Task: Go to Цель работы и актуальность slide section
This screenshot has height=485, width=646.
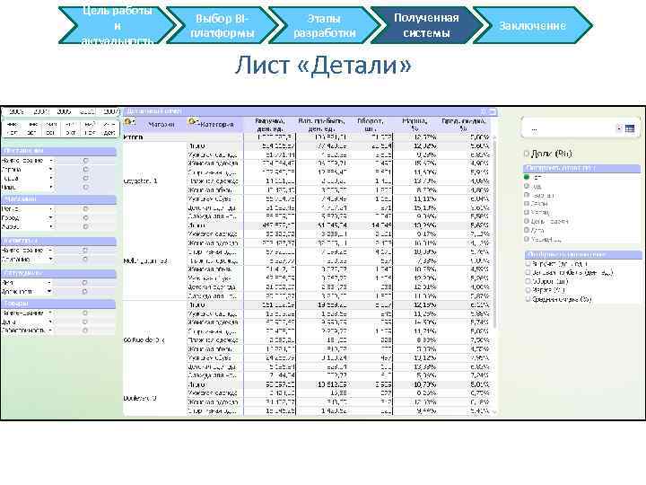Action: 118,25
